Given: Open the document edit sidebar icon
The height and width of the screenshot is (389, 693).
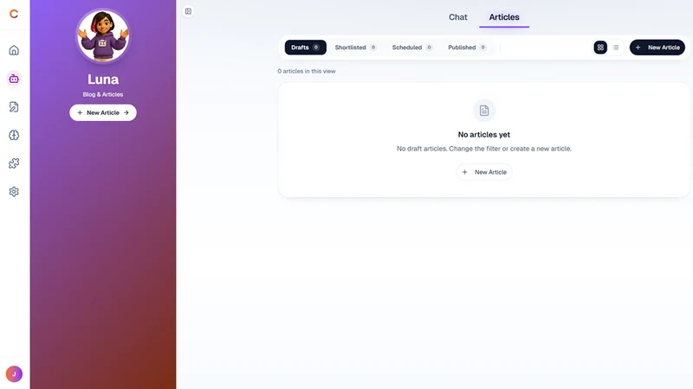Looking at the screenshot, I should pyautogui.click(x=14, y=106).
